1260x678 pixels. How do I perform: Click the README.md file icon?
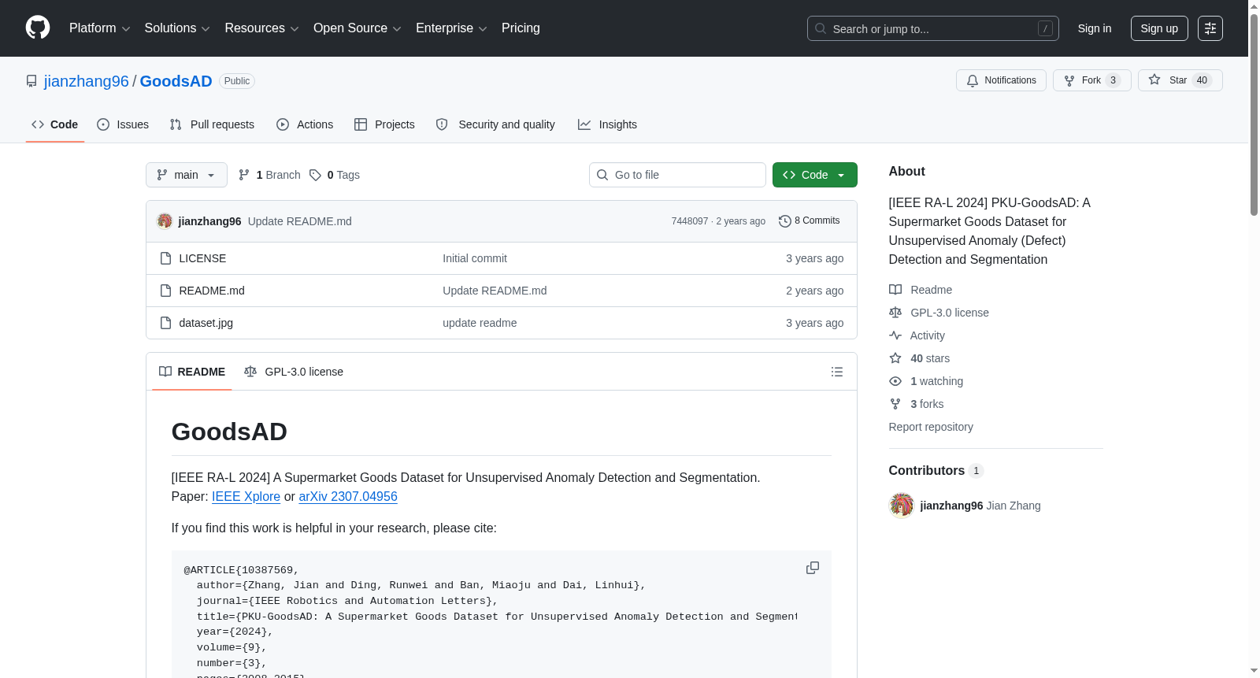165,291
